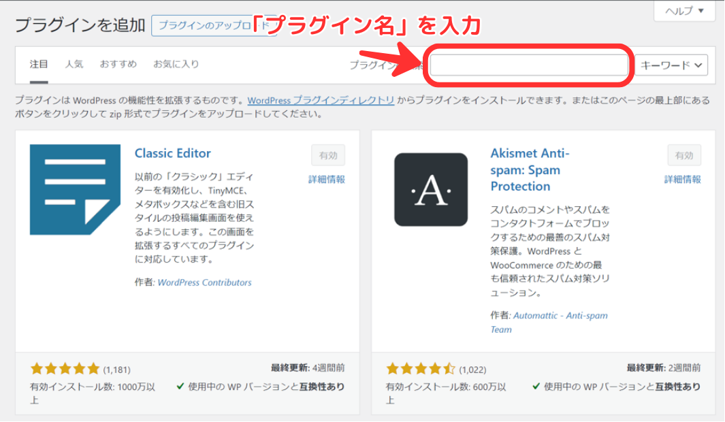
Task: Click the 有効 button for Classic Editor
Action: [x=328, y=155]
